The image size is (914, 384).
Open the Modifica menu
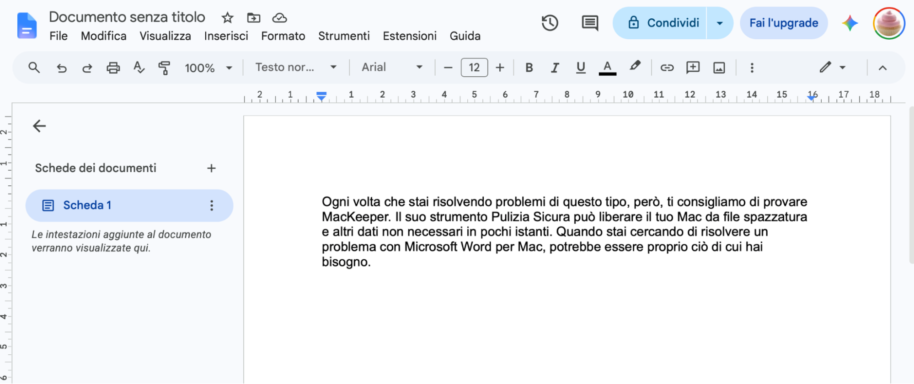click(x=104, y=36)
